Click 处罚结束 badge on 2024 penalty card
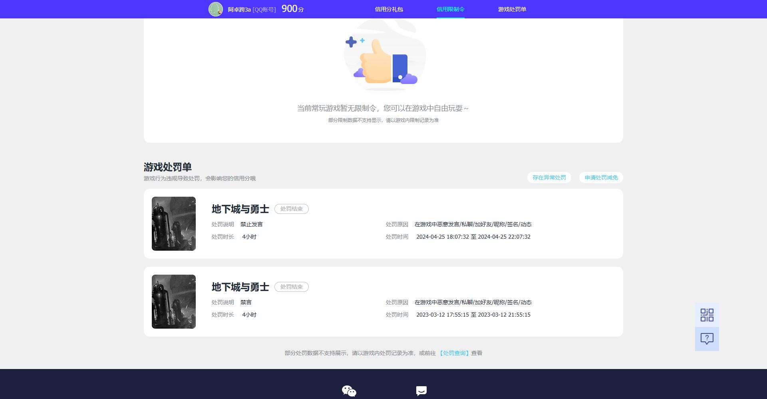The image size is (767, 399). pyautogui.click(x=292, y=209)
